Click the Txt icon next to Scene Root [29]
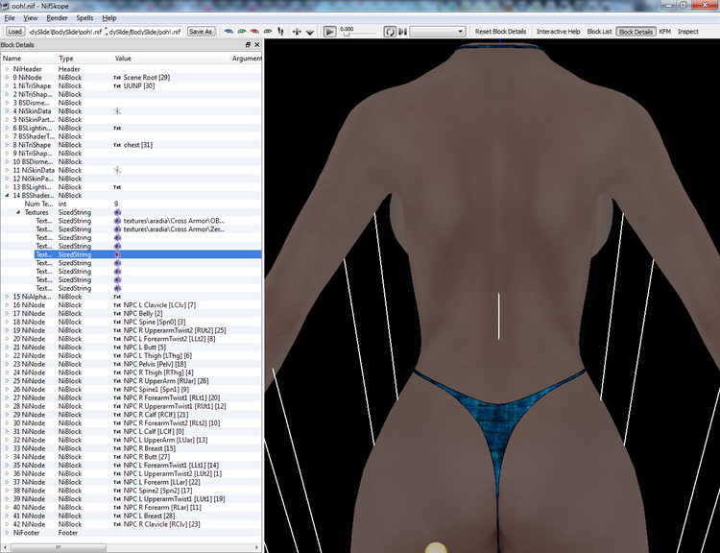Image resolution: width=720 pixels, height=553 pixels. (x=117, y=78)
